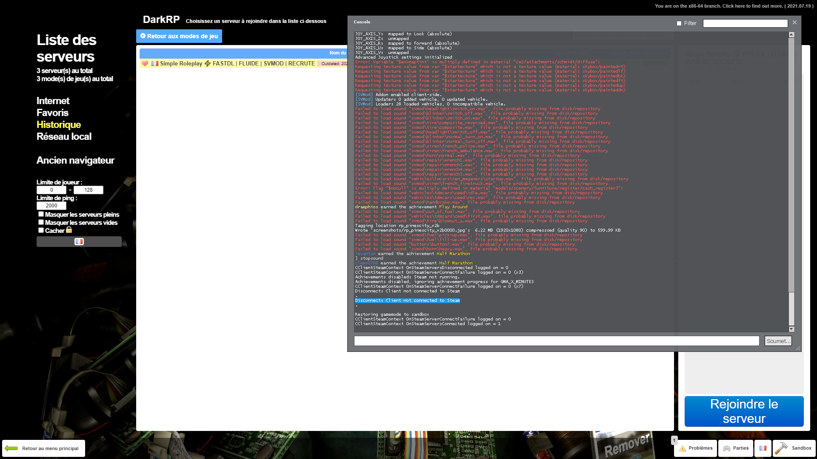The image size is (817, 459).
Task: Click the lock icon next to Cacher
Action: coord(69,230)
